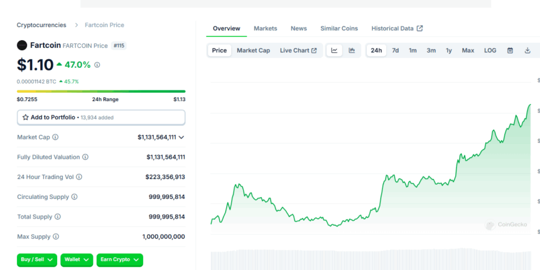Click Add to Portfolio button
The width and height of the screenshot is (540, 270).
101,117
